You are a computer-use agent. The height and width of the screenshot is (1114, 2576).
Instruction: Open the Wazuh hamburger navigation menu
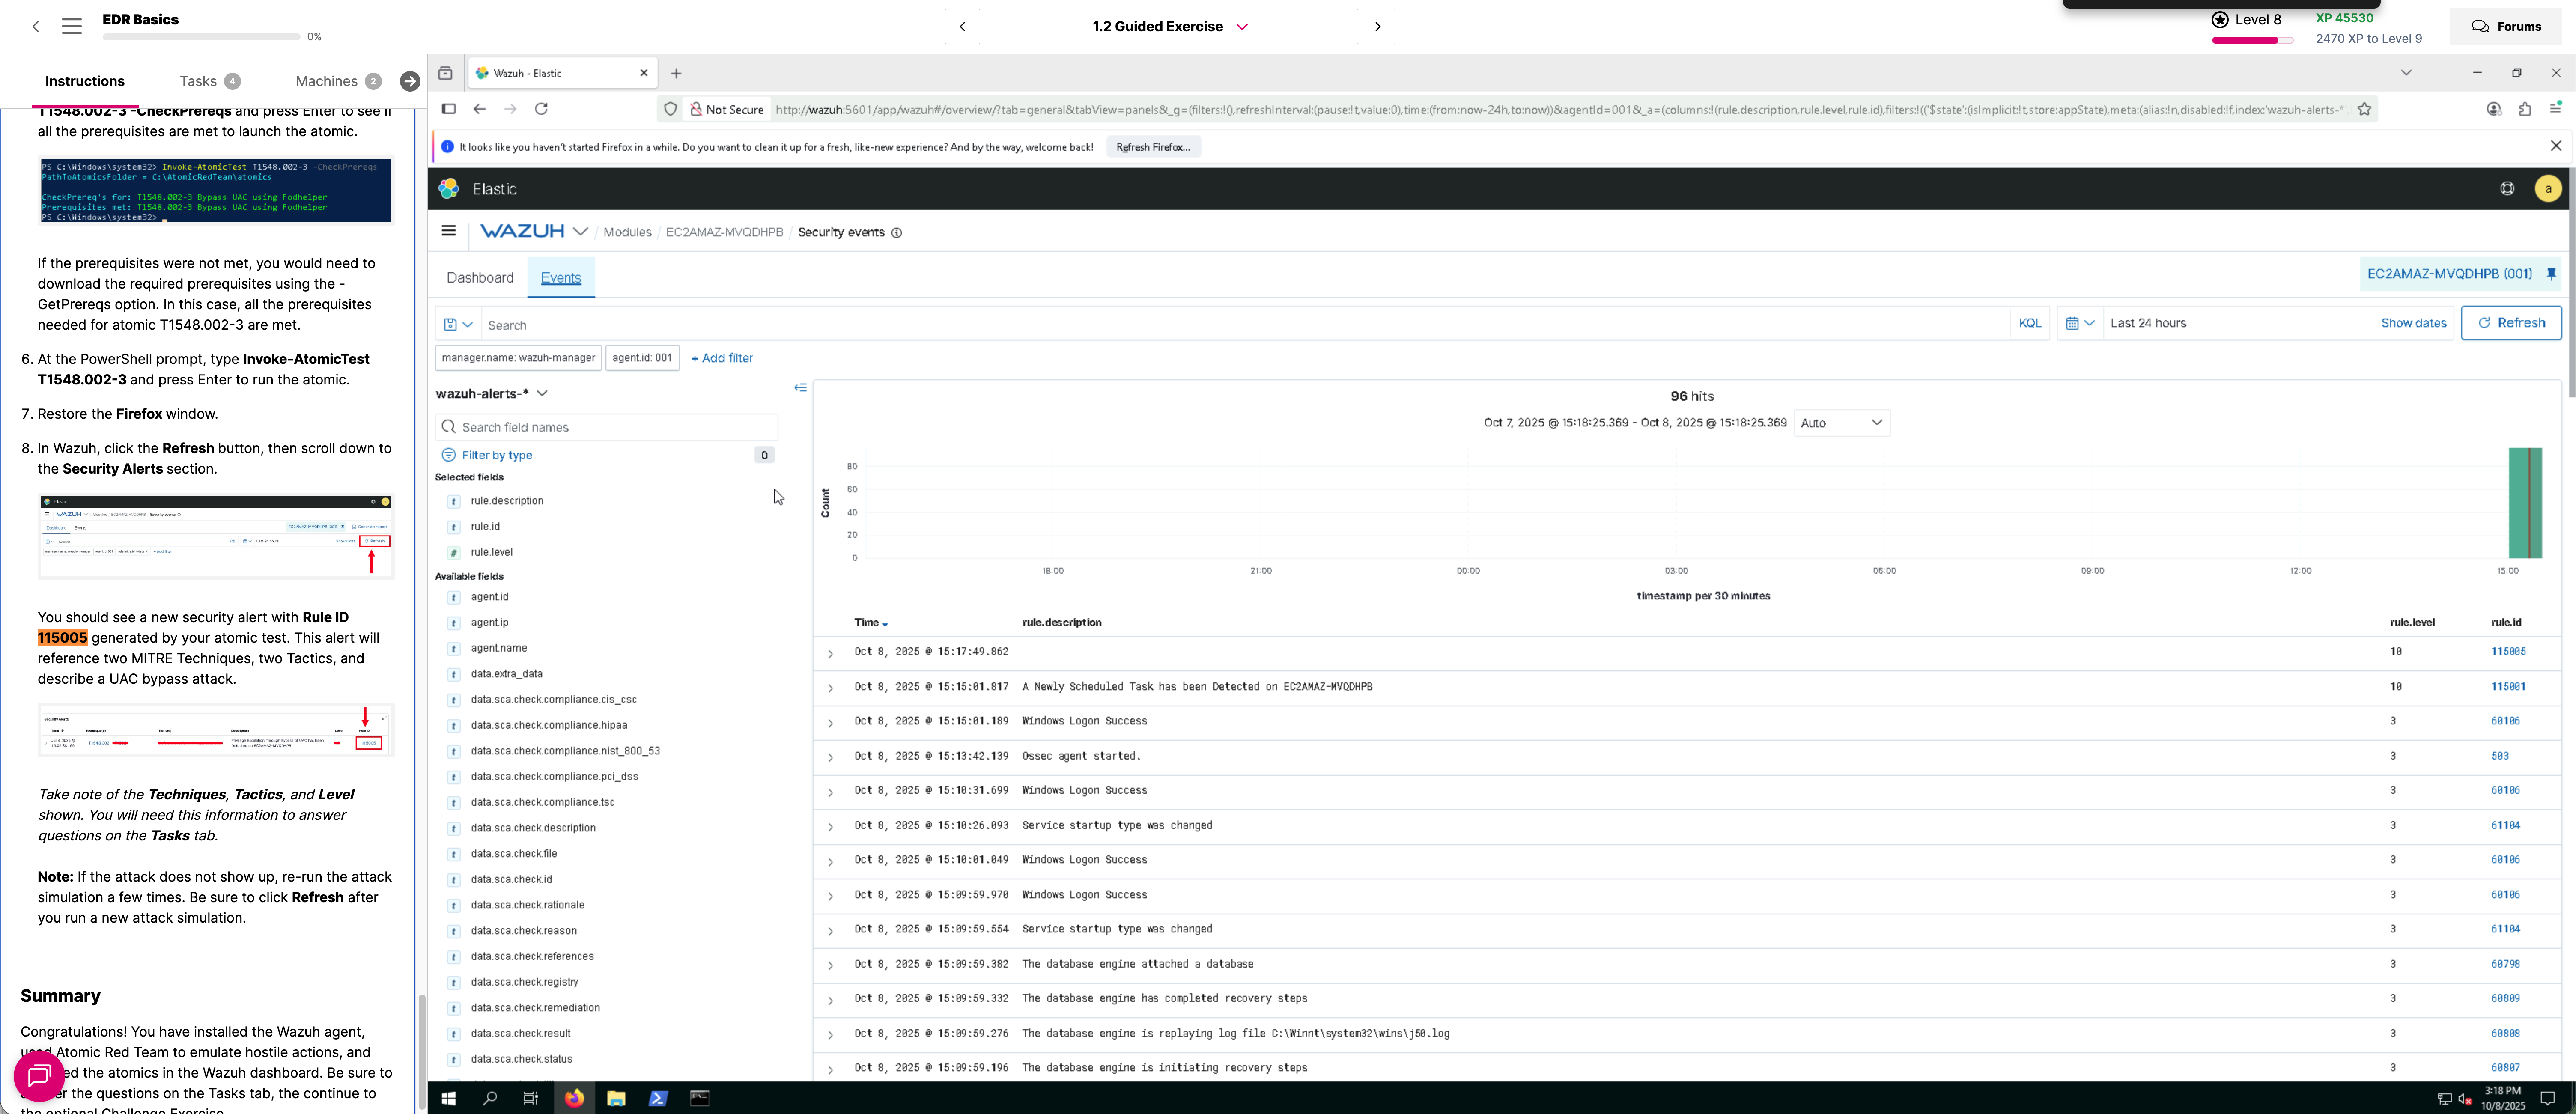click(x=448, y=231)
